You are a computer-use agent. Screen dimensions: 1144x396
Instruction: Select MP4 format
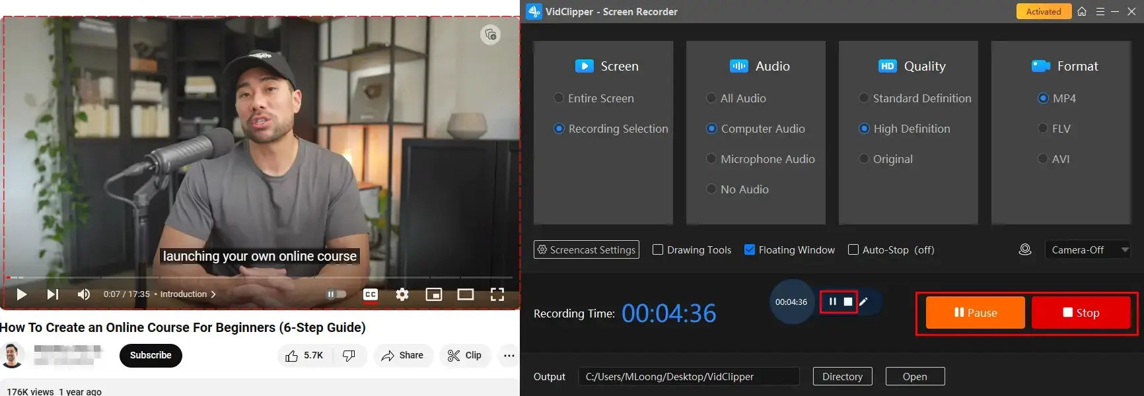pos(1057,98)
